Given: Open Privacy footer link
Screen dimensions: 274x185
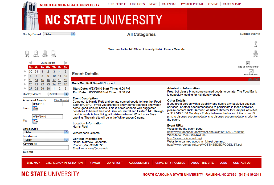Looking at the screenshot, I should pos(95,163).
